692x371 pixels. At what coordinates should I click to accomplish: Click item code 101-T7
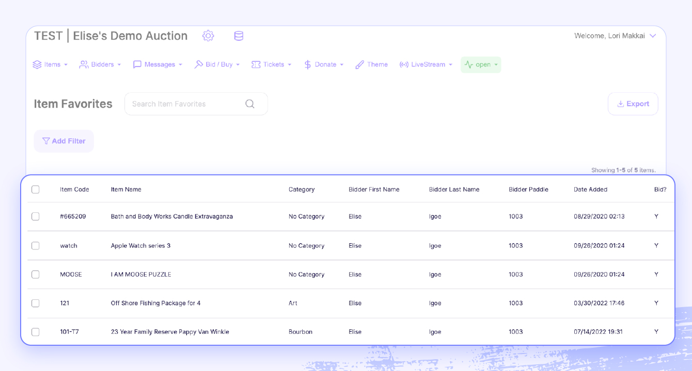coord(69,332)
